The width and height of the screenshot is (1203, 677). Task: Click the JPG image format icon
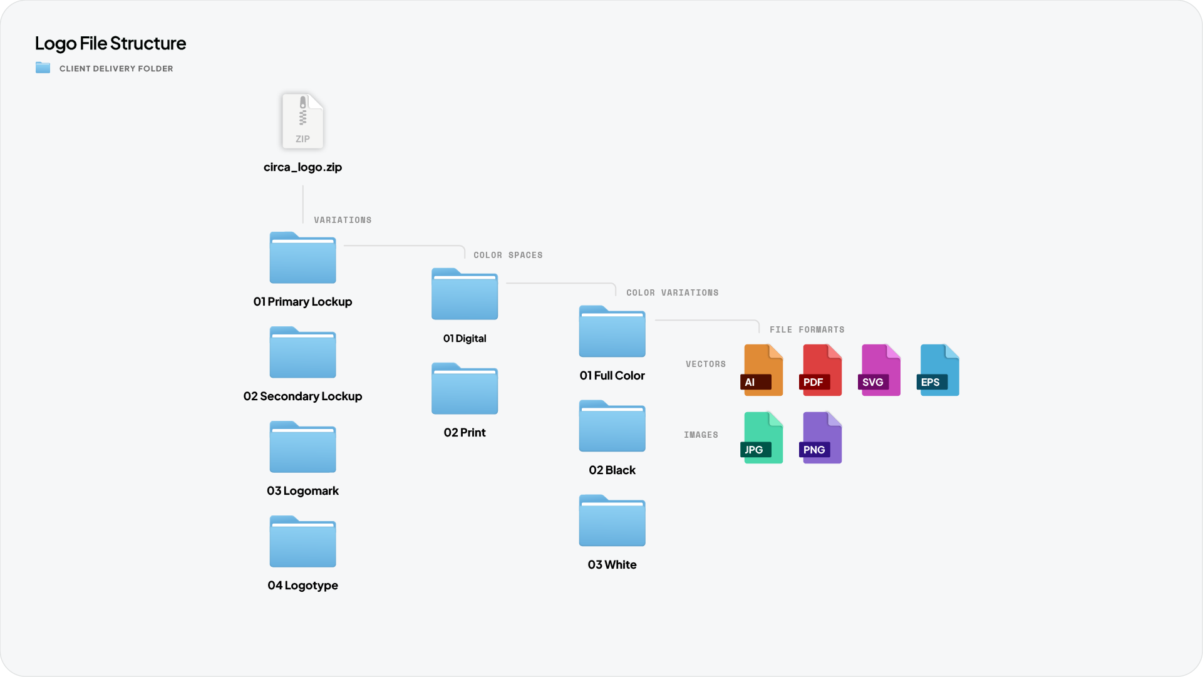pos(763,437)
